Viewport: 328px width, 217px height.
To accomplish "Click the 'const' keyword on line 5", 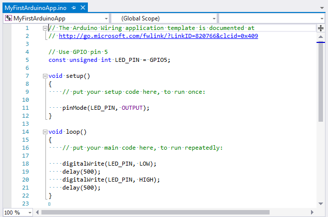I will (57, 60).
